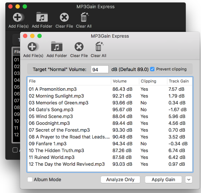Click Add File(s) icon in front window
The width and height of the screenshot is (201, 193).
(x=33, y=47)
